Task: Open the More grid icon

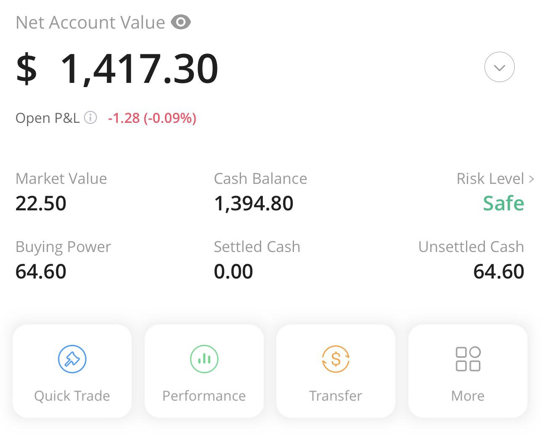Action: (467, 359)
